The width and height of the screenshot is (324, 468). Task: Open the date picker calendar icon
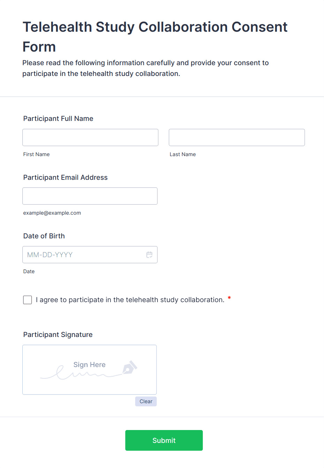[149, 255]
